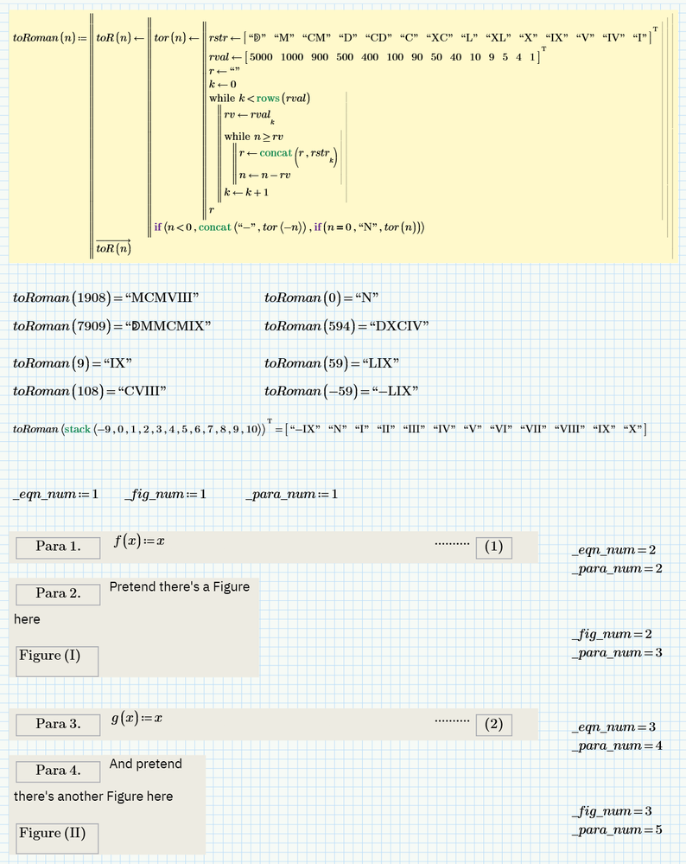Screen dimensions: 686x864
Task: Click the equation number (2) box
Action: (x=493, y=725)
